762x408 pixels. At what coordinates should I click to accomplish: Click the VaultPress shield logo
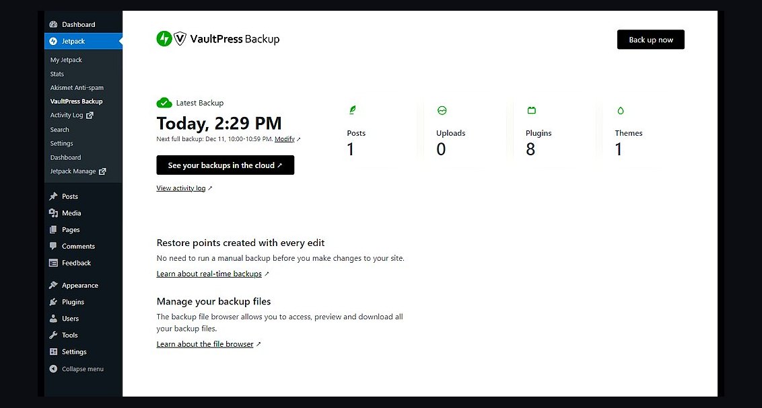tap(180, 39)
